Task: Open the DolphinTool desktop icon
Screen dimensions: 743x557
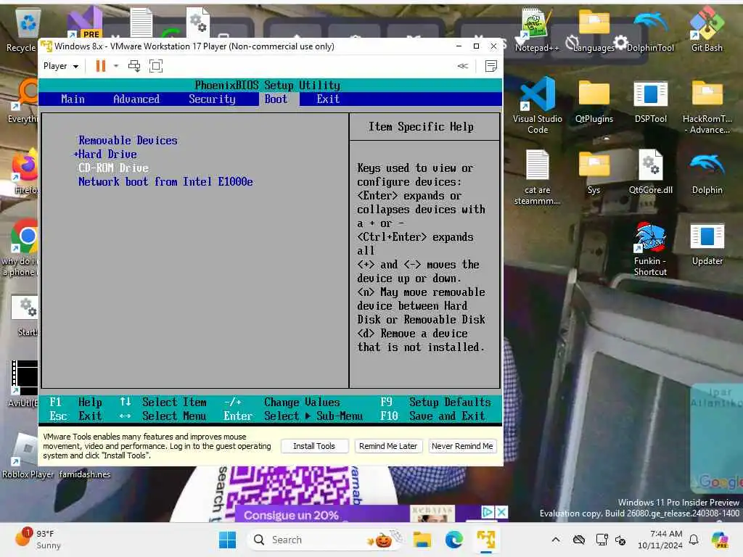Action: (651, 30)
